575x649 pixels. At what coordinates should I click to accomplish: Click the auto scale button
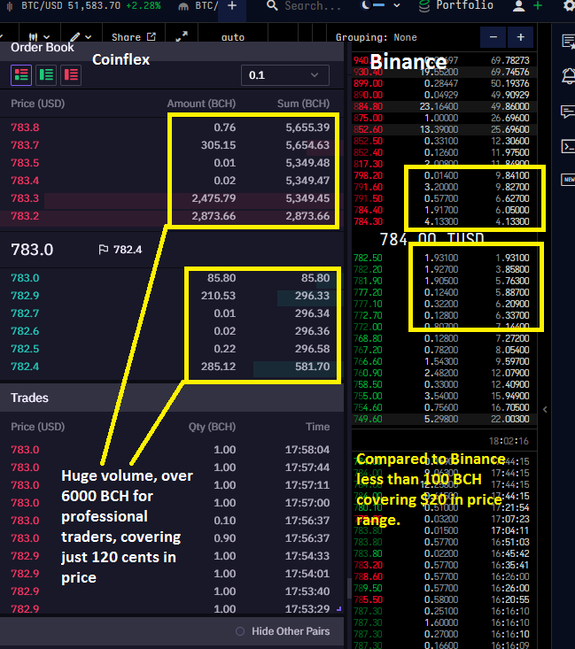pyautogui.click(x=233, y=37)
